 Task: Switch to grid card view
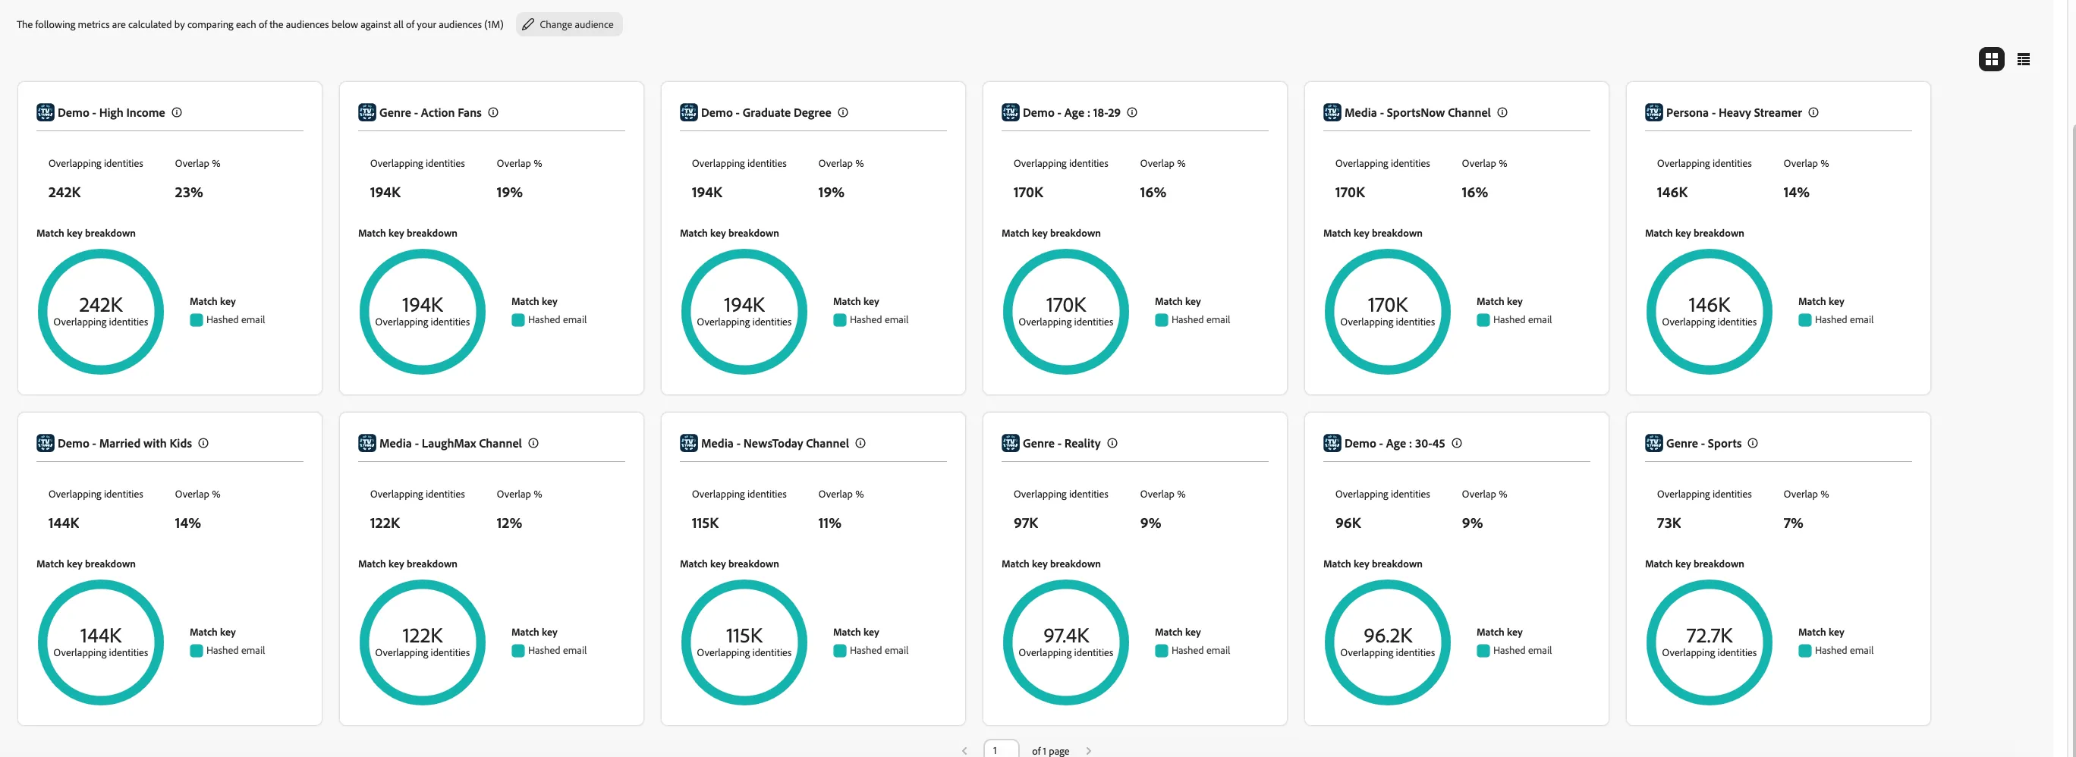[1991, 59]
